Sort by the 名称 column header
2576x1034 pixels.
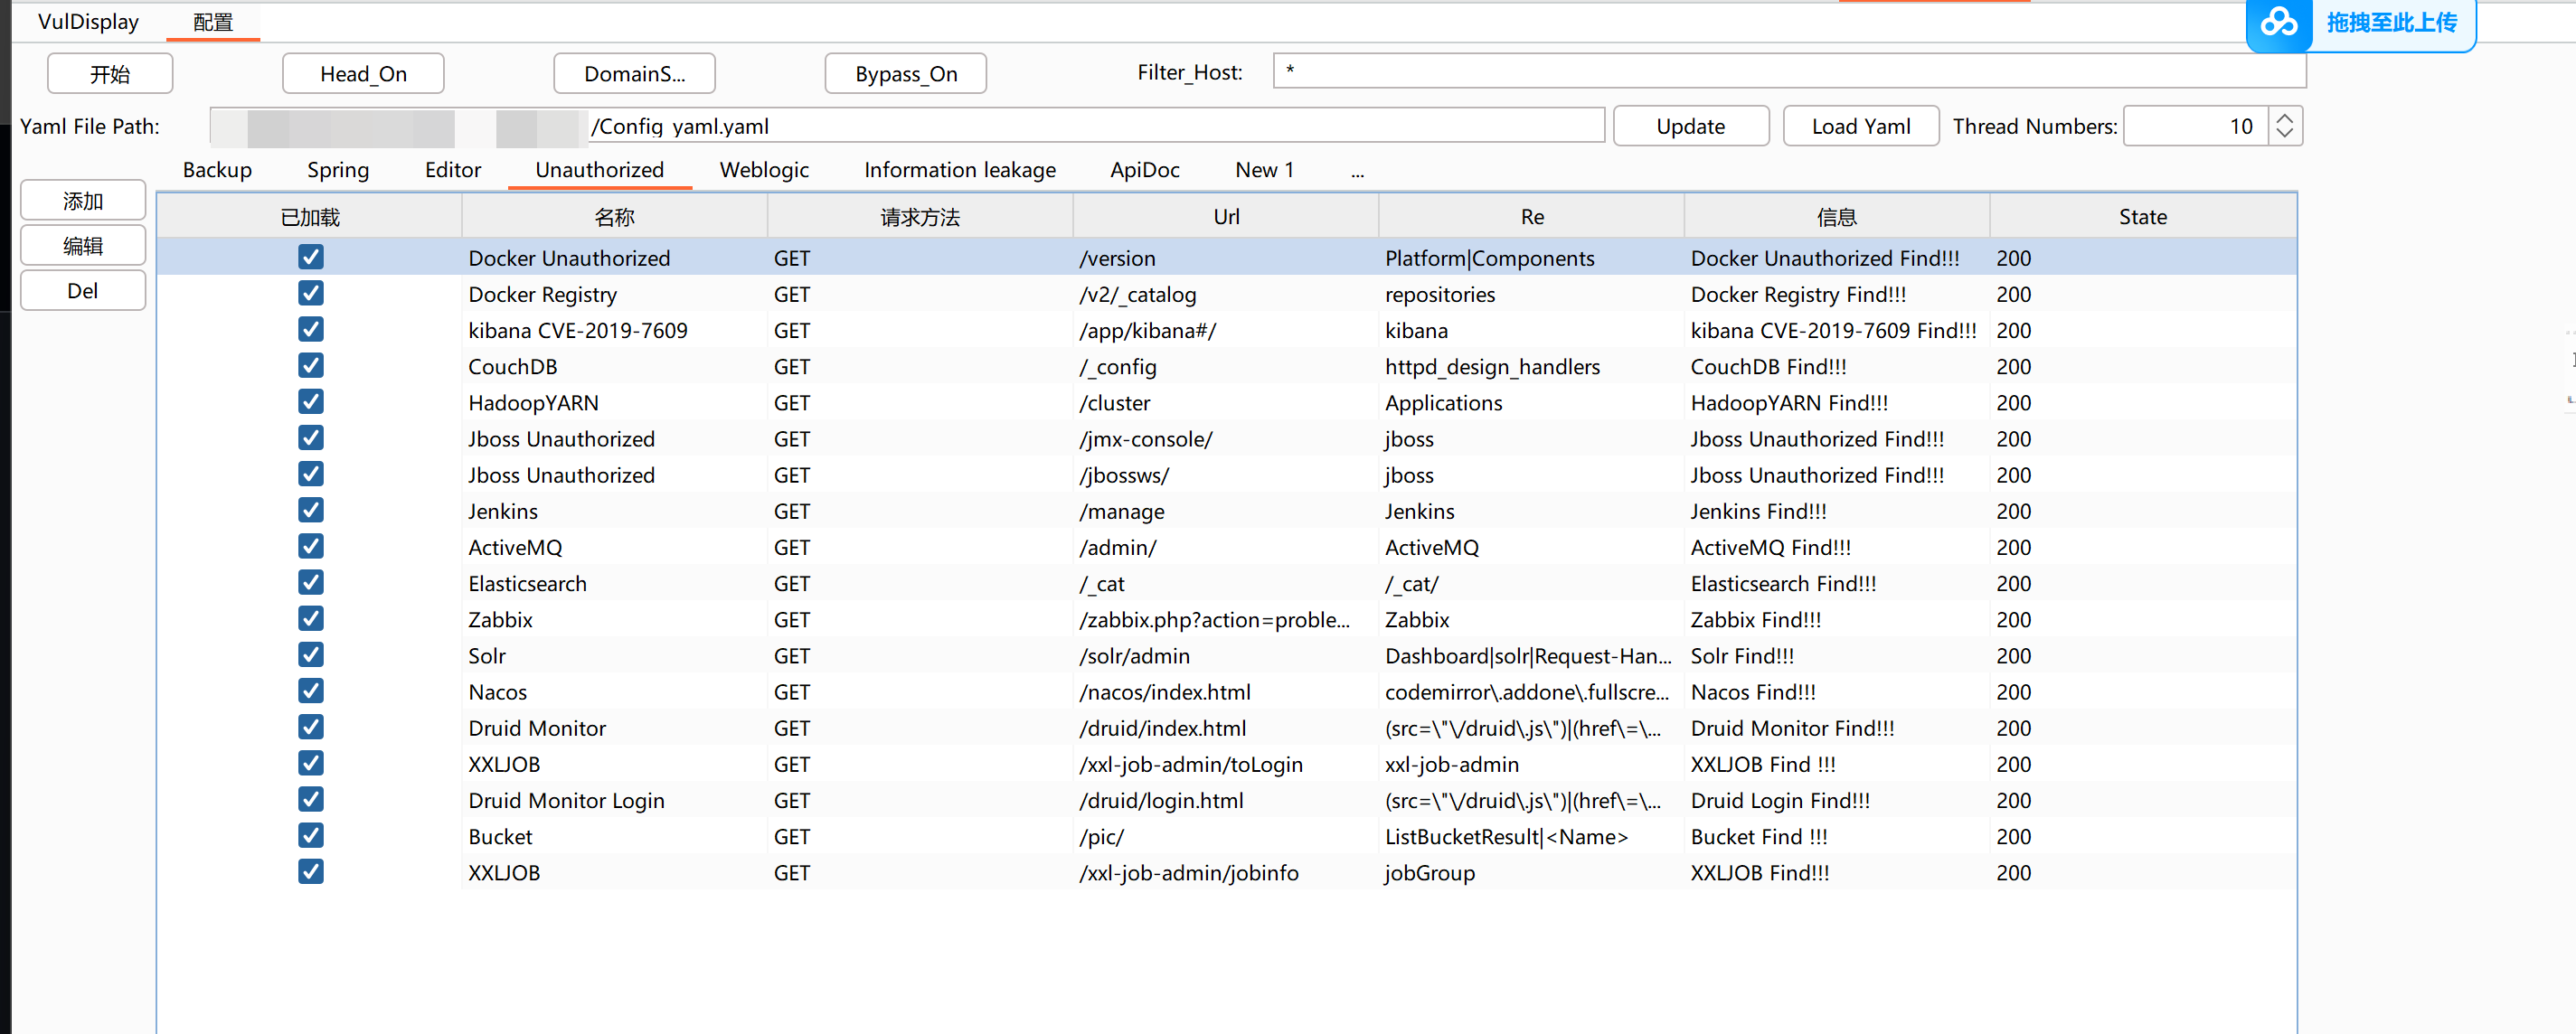click(x=615, y=216)
